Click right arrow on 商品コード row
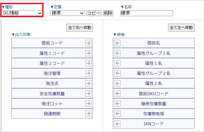204x132 pixels. click(x=88, y=43)
